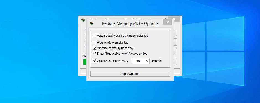Expand the seconds interval dropdown arrow
The height and width of the screenshot is (103, 260).
point(147,61)
